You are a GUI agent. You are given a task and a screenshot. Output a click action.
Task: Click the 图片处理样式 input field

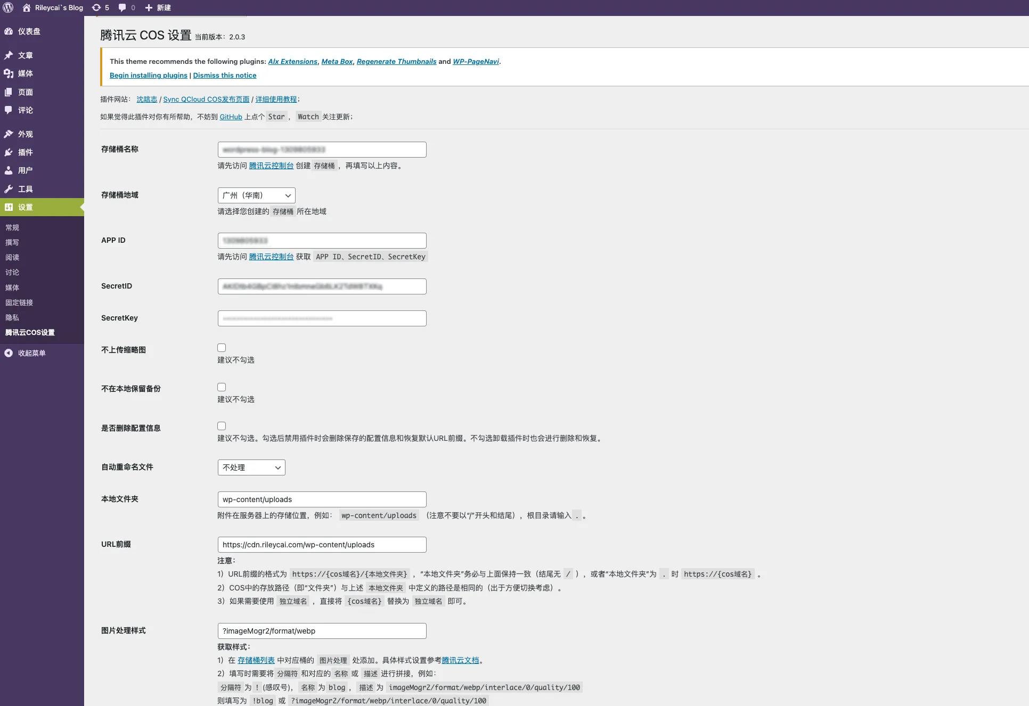point(322,631)
